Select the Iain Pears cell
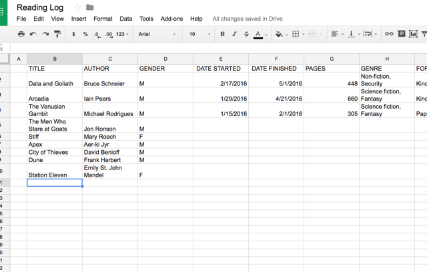The width and height of the screenshot is (427, 272). point(110,95)
